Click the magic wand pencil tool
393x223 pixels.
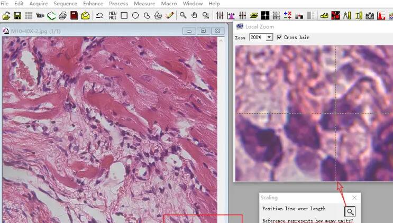170,16
